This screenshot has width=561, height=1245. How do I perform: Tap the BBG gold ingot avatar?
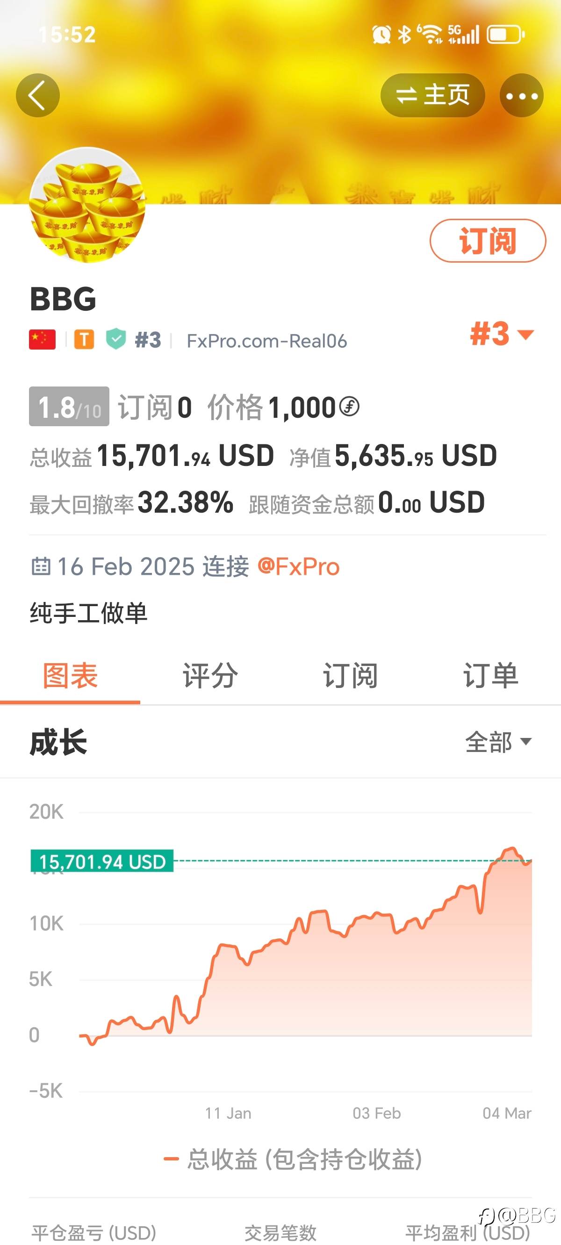pyautogui.click(x=87, y=205)
